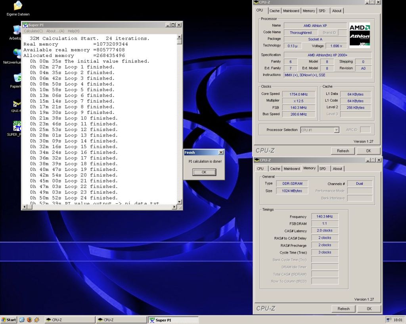Click the Memory Type value DDR-SDRAM
This screenshot has width=406, height=324.
(x=292, y=184)
